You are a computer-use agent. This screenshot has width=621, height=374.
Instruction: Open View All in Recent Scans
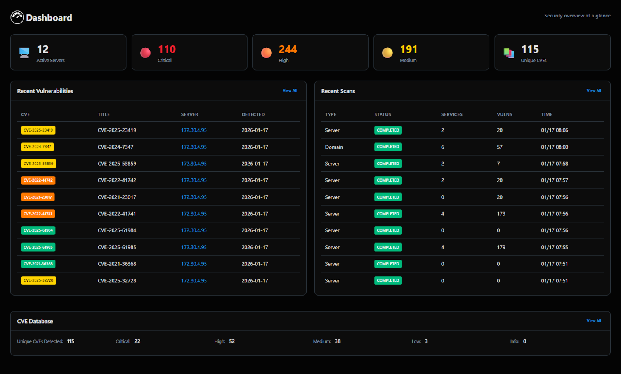(x=593, y=90)
